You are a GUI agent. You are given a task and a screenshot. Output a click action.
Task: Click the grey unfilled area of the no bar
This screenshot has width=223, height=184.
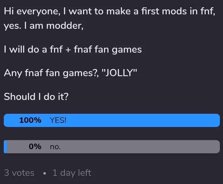coord(141,147)
